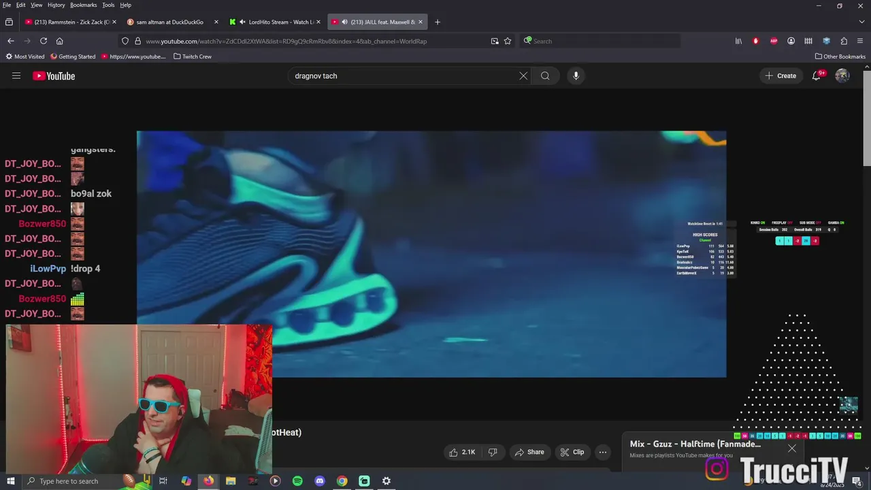The width and height of the screenshot is (871, 490).
Task: Open the picture-in-picture icon in address bar
Action: click(x=495, y=41)
